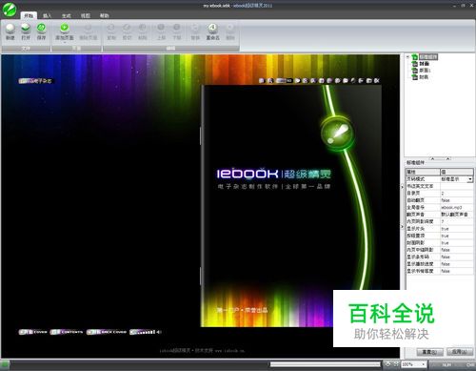476x371 pixels.
Task: Switch to the 开始 ribbon tab
Action: (x=29, y=15)
